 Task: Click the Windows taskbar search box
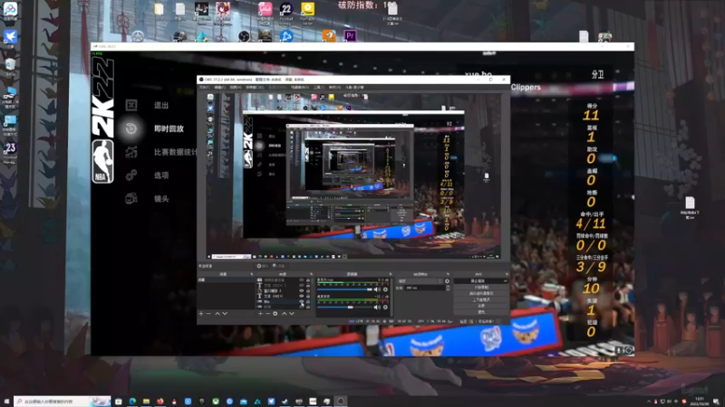point(62,402)
